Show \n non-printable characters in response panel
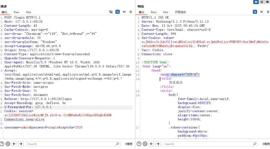The height and width of the screenshot is (149, 270). 261,12
